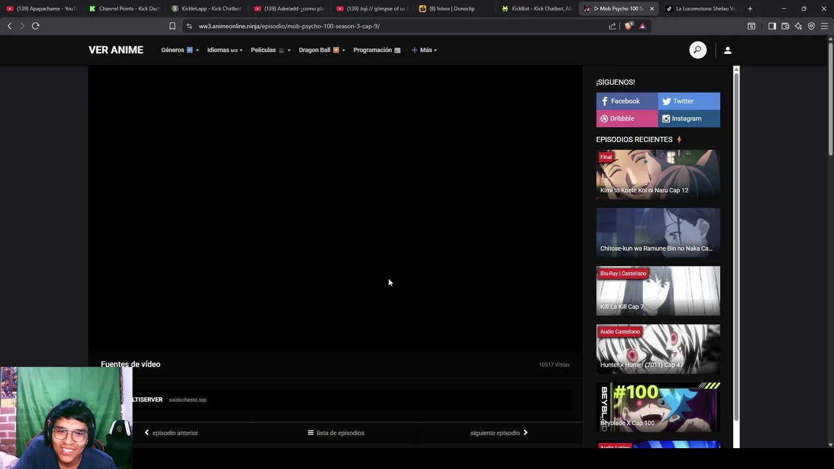Open Hunter x Hunter (2011) Cap 47 thumbnail
The image size is (834, 469).
[658, 348]
